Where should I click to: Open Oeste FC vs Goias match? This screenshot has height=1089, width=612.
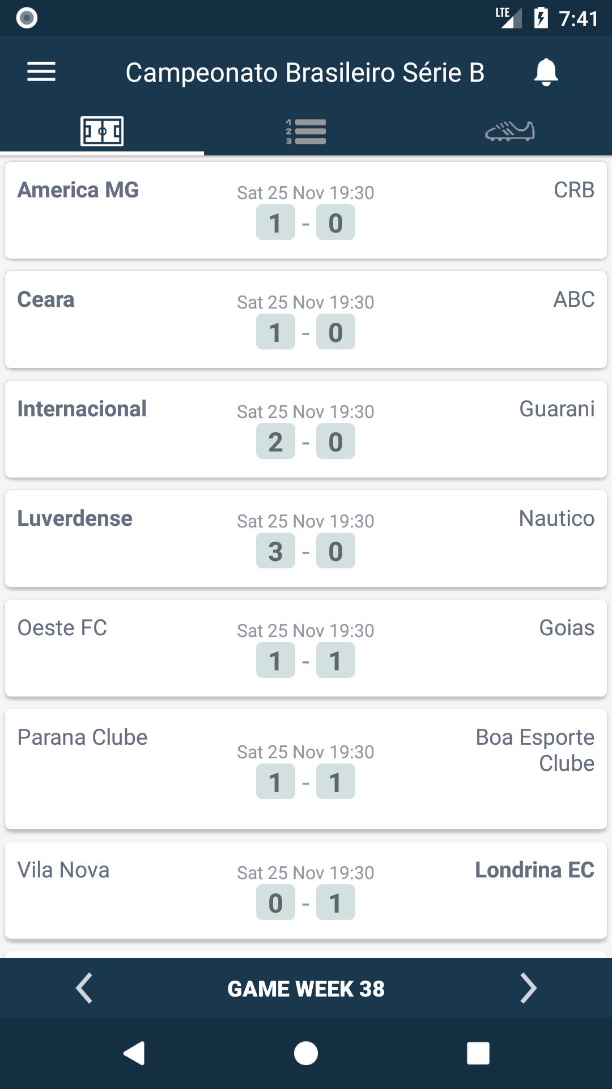306,648
